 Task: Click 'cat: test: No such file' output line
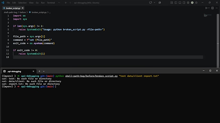tap(27, 79)
